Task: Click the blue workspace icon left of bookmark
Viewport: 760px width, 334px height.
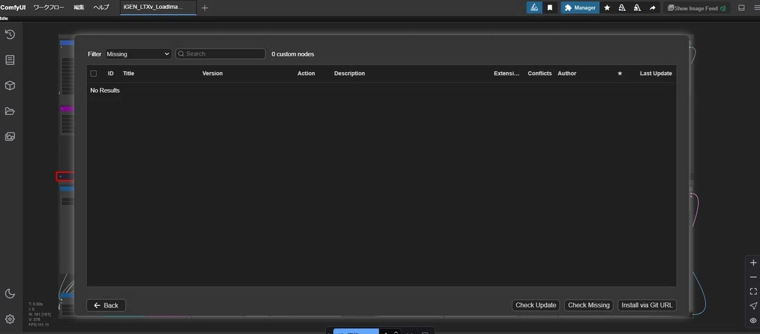Action: point(535,8)
